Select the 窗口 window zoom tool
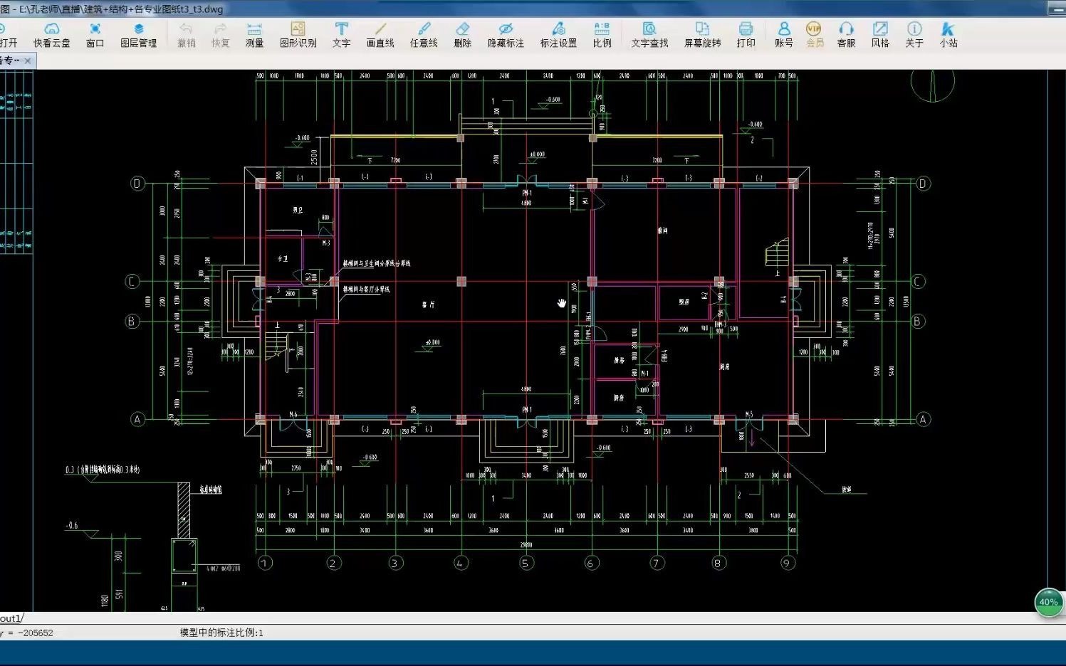 tap(95, 35)
